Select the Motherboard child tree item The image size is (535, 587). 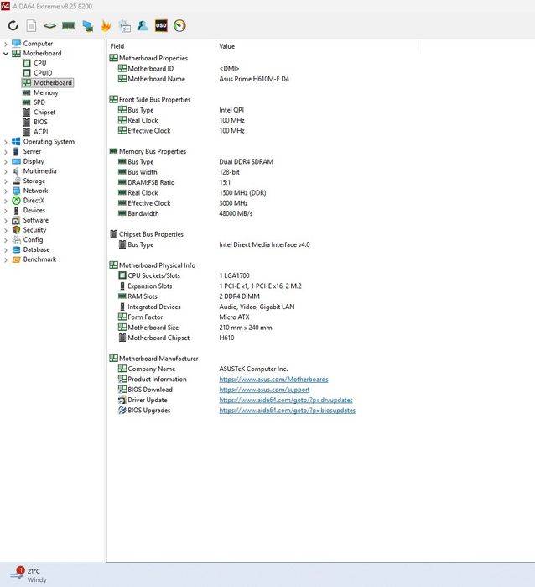pos(48,83)
